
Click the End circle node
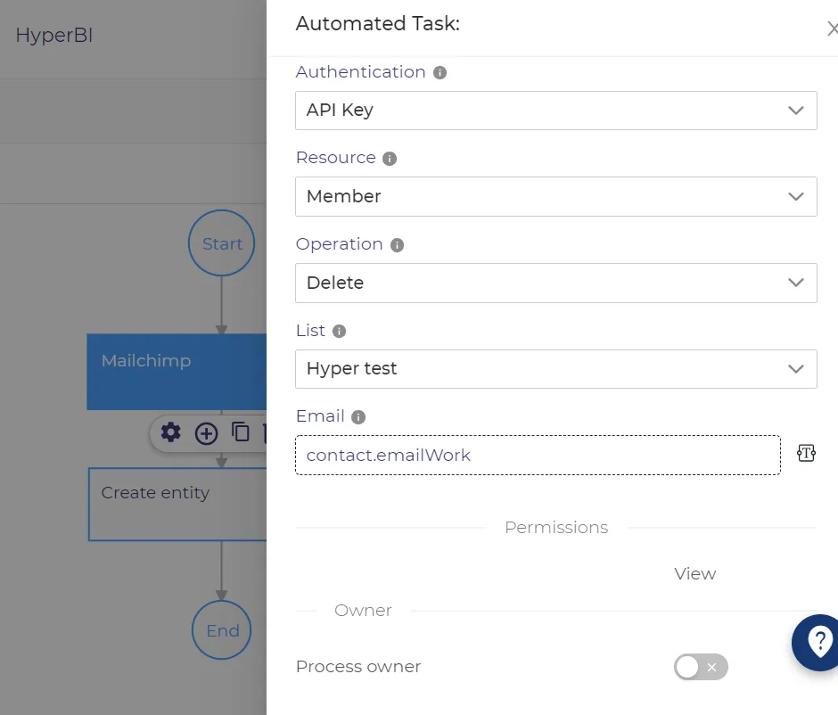click(221, 630)
